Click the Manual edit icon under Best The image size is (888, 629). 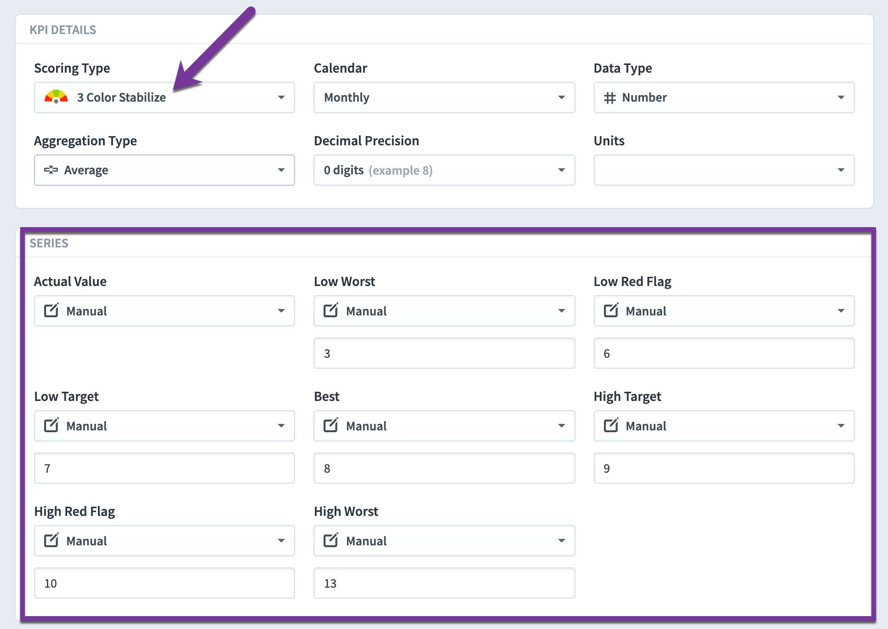click(x=331, y=425)
